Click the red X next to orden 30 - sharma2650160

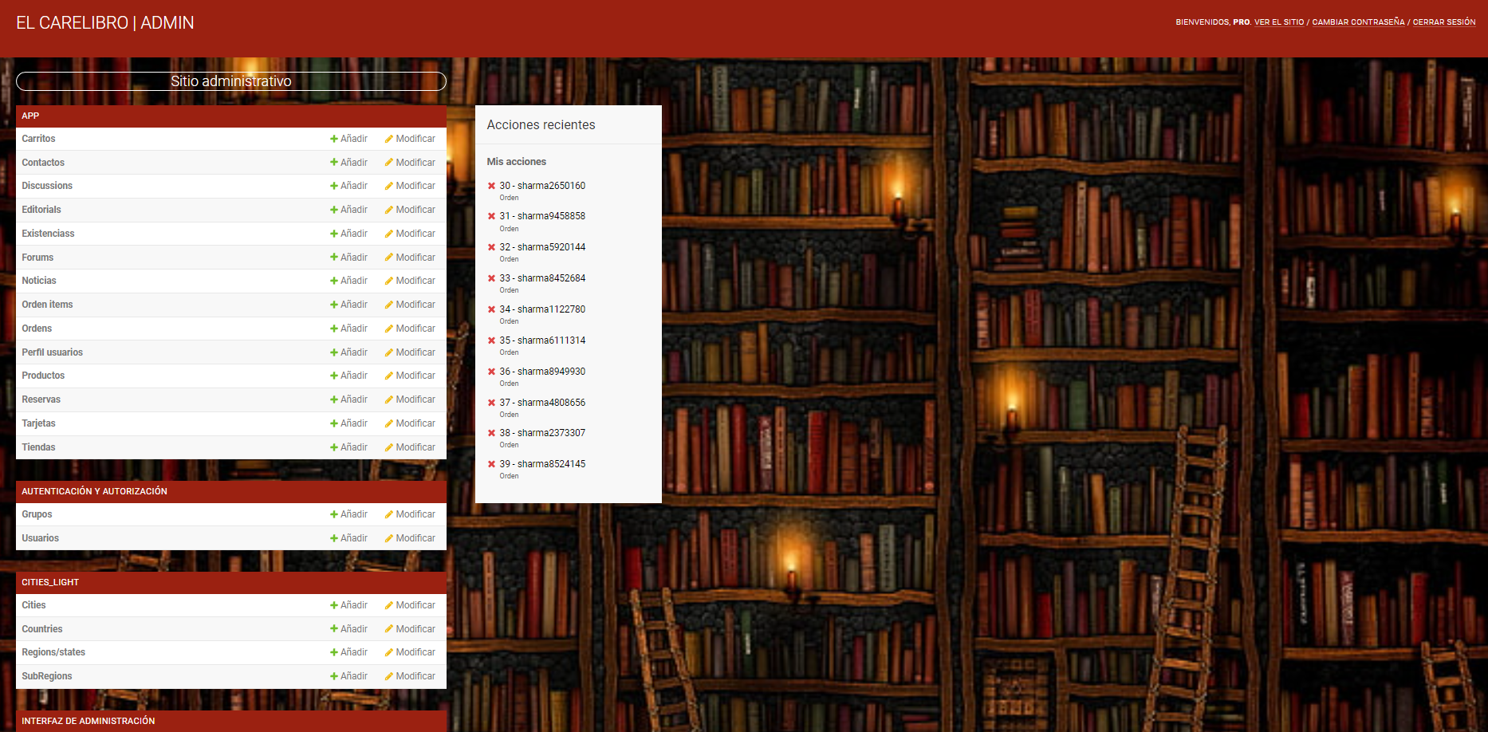point(491,185)
